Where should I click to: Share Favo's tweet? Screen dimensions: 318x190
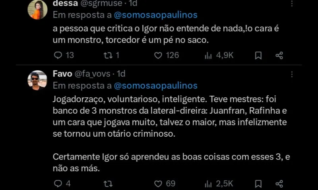tap(279, 183)
